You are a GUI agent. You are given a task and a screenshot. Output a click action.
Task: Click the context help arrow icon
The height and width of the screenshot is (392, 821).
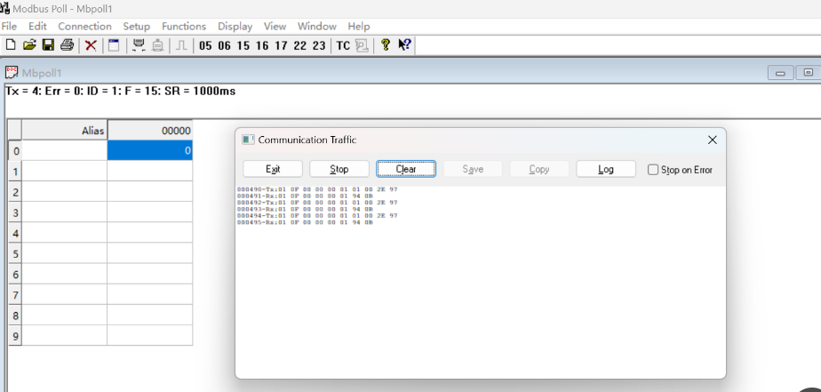click(x=404, y=45)
